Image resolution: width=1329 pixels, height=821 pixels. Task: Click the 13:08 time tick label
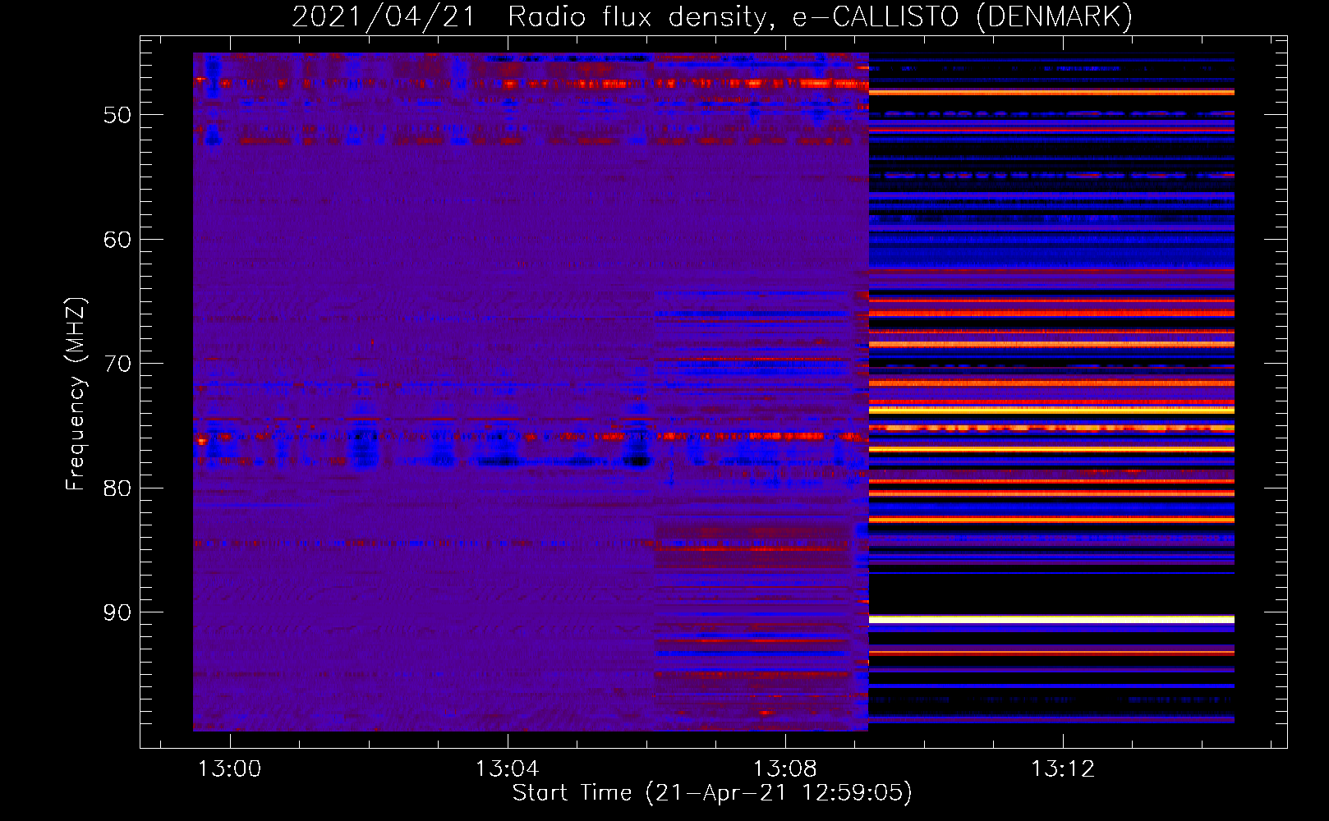pos(785,768)
